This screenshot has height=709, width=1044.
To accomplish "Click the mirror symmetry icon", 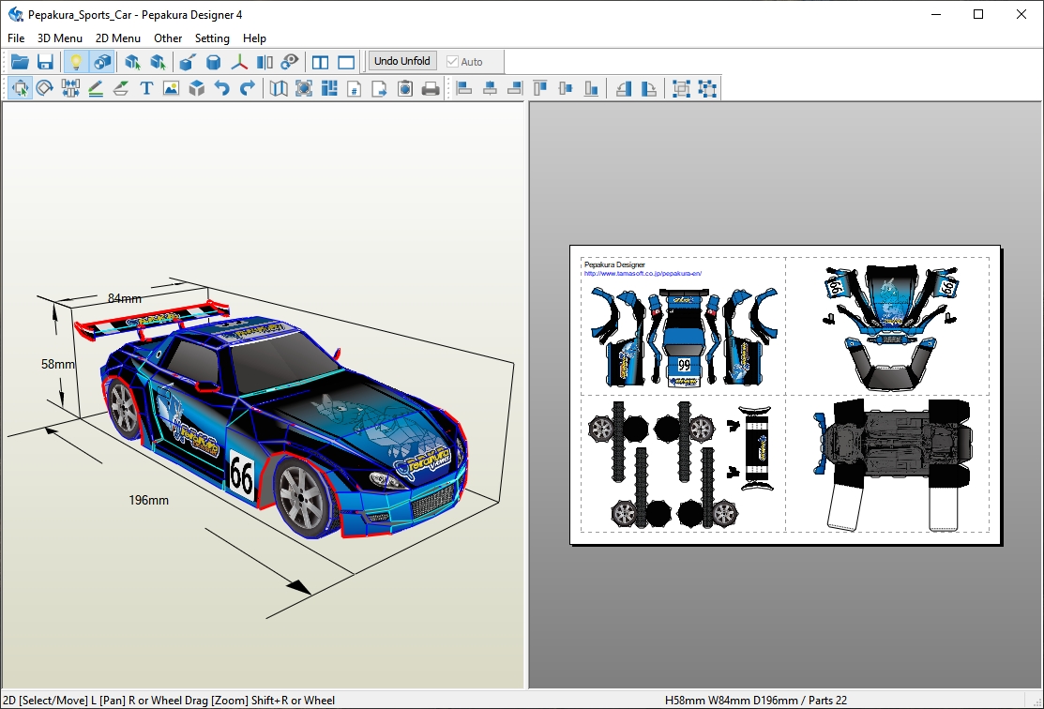I will [x=265, y=62].
